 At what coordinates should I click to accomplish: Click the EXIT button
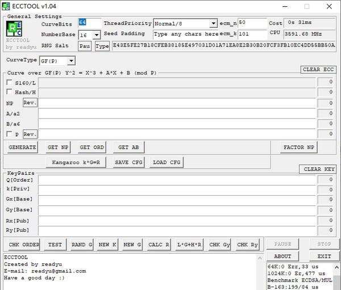tap(324, 257)
